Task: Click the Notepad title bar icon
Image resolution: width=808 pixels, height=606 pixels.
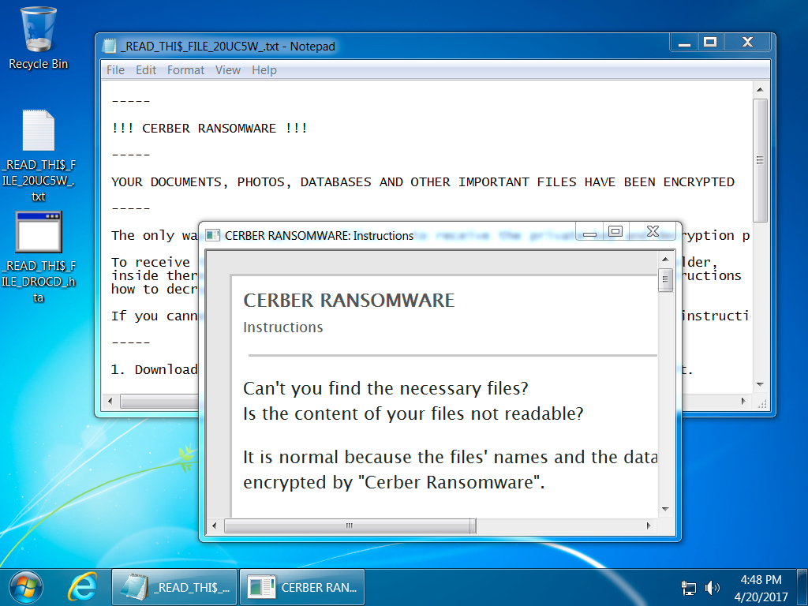Action: point(109,47)
